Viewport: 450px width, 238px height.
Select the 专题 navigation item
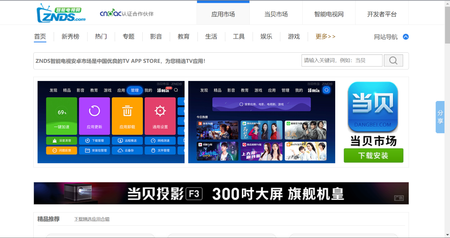128,37
